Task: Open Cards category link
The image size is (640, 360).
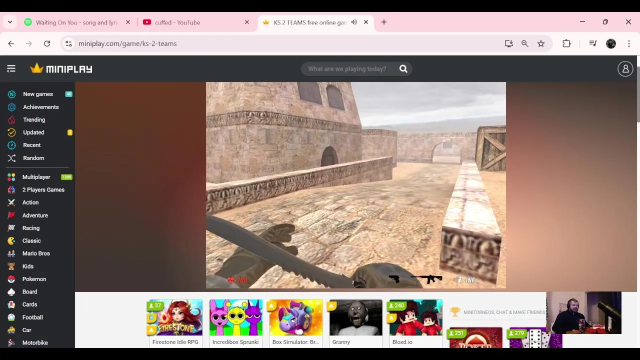Action: (x=29, y=304)
